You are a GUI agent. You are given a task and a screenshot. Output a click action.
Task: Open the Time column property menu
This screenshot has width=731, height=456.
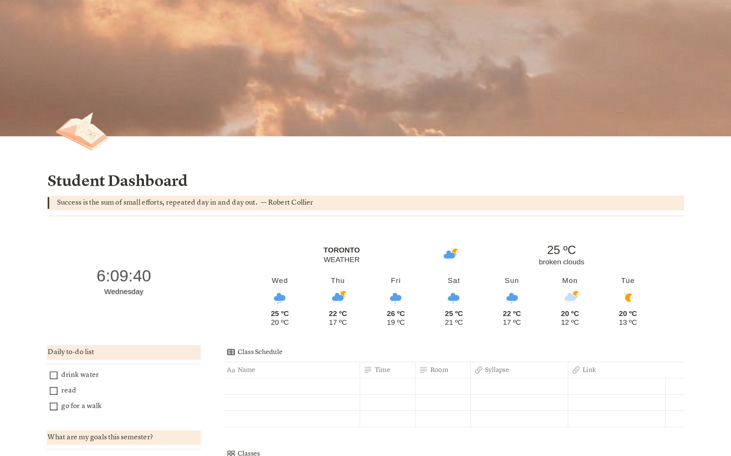point(382,370)
